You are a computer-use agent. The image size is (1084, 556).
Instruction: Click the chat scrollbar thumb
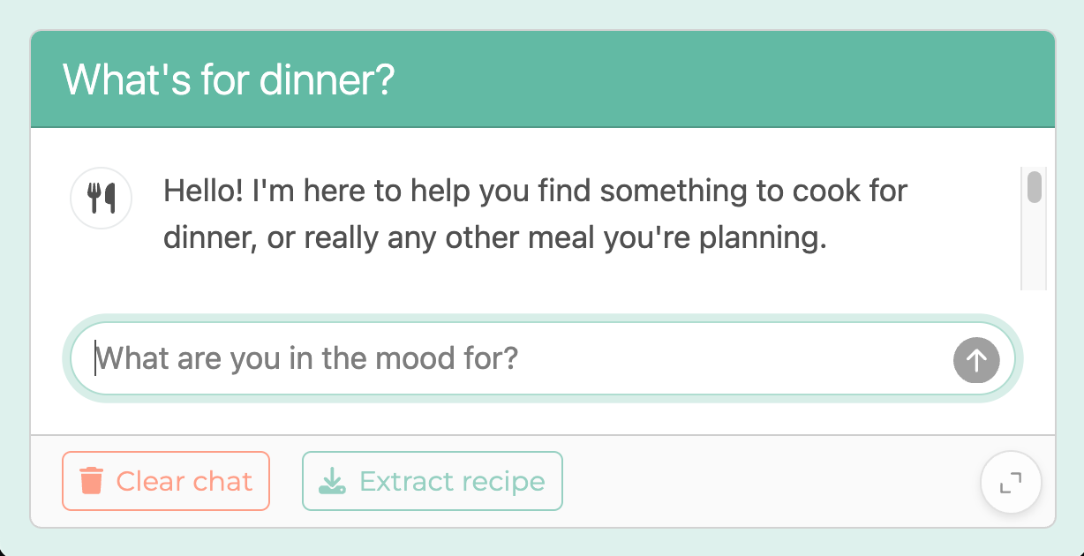[1034, 187]
